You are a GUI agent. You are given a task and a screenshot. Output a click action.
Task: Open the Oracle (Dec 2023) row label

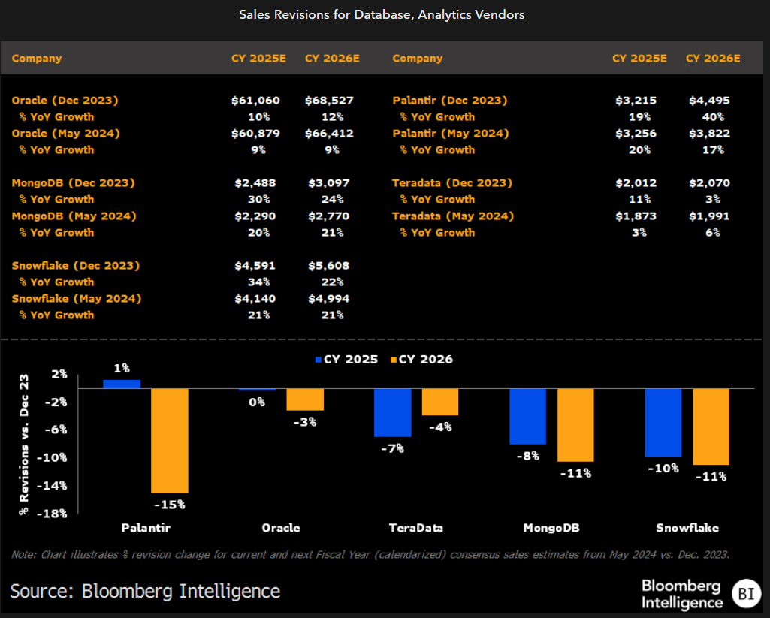[x=65, y=100]
